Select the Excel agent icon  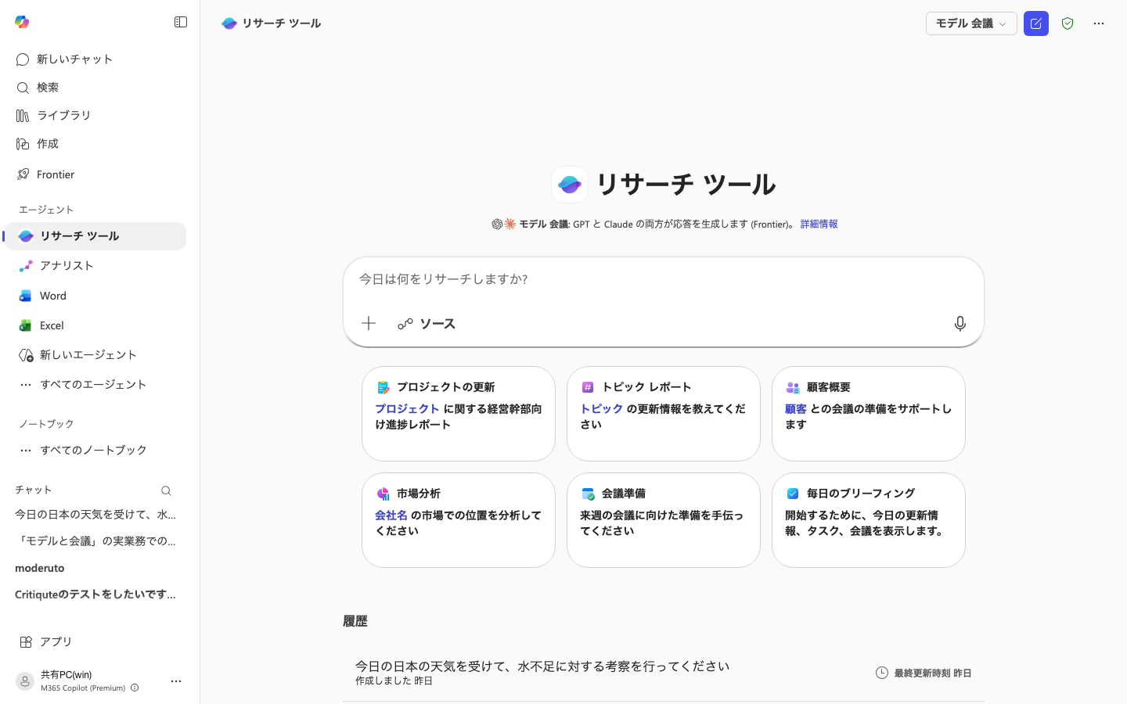click(x=26, y=325)
